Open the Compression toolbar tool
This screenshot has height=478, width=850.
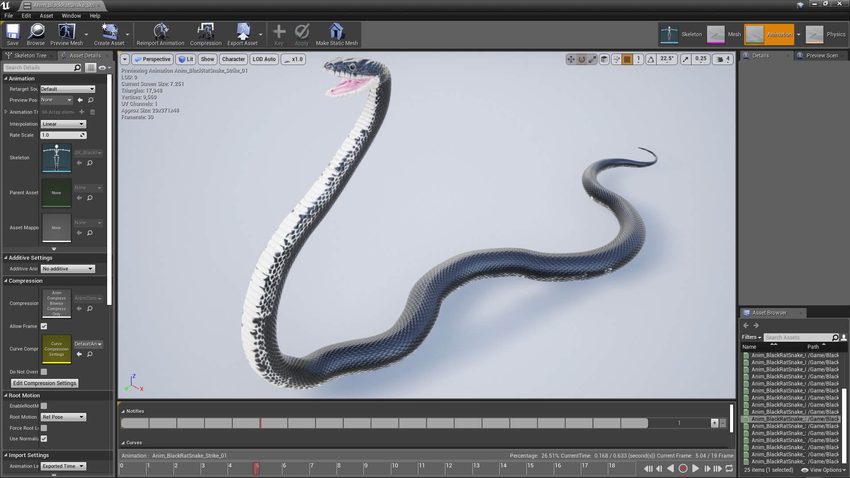(205, 35)
